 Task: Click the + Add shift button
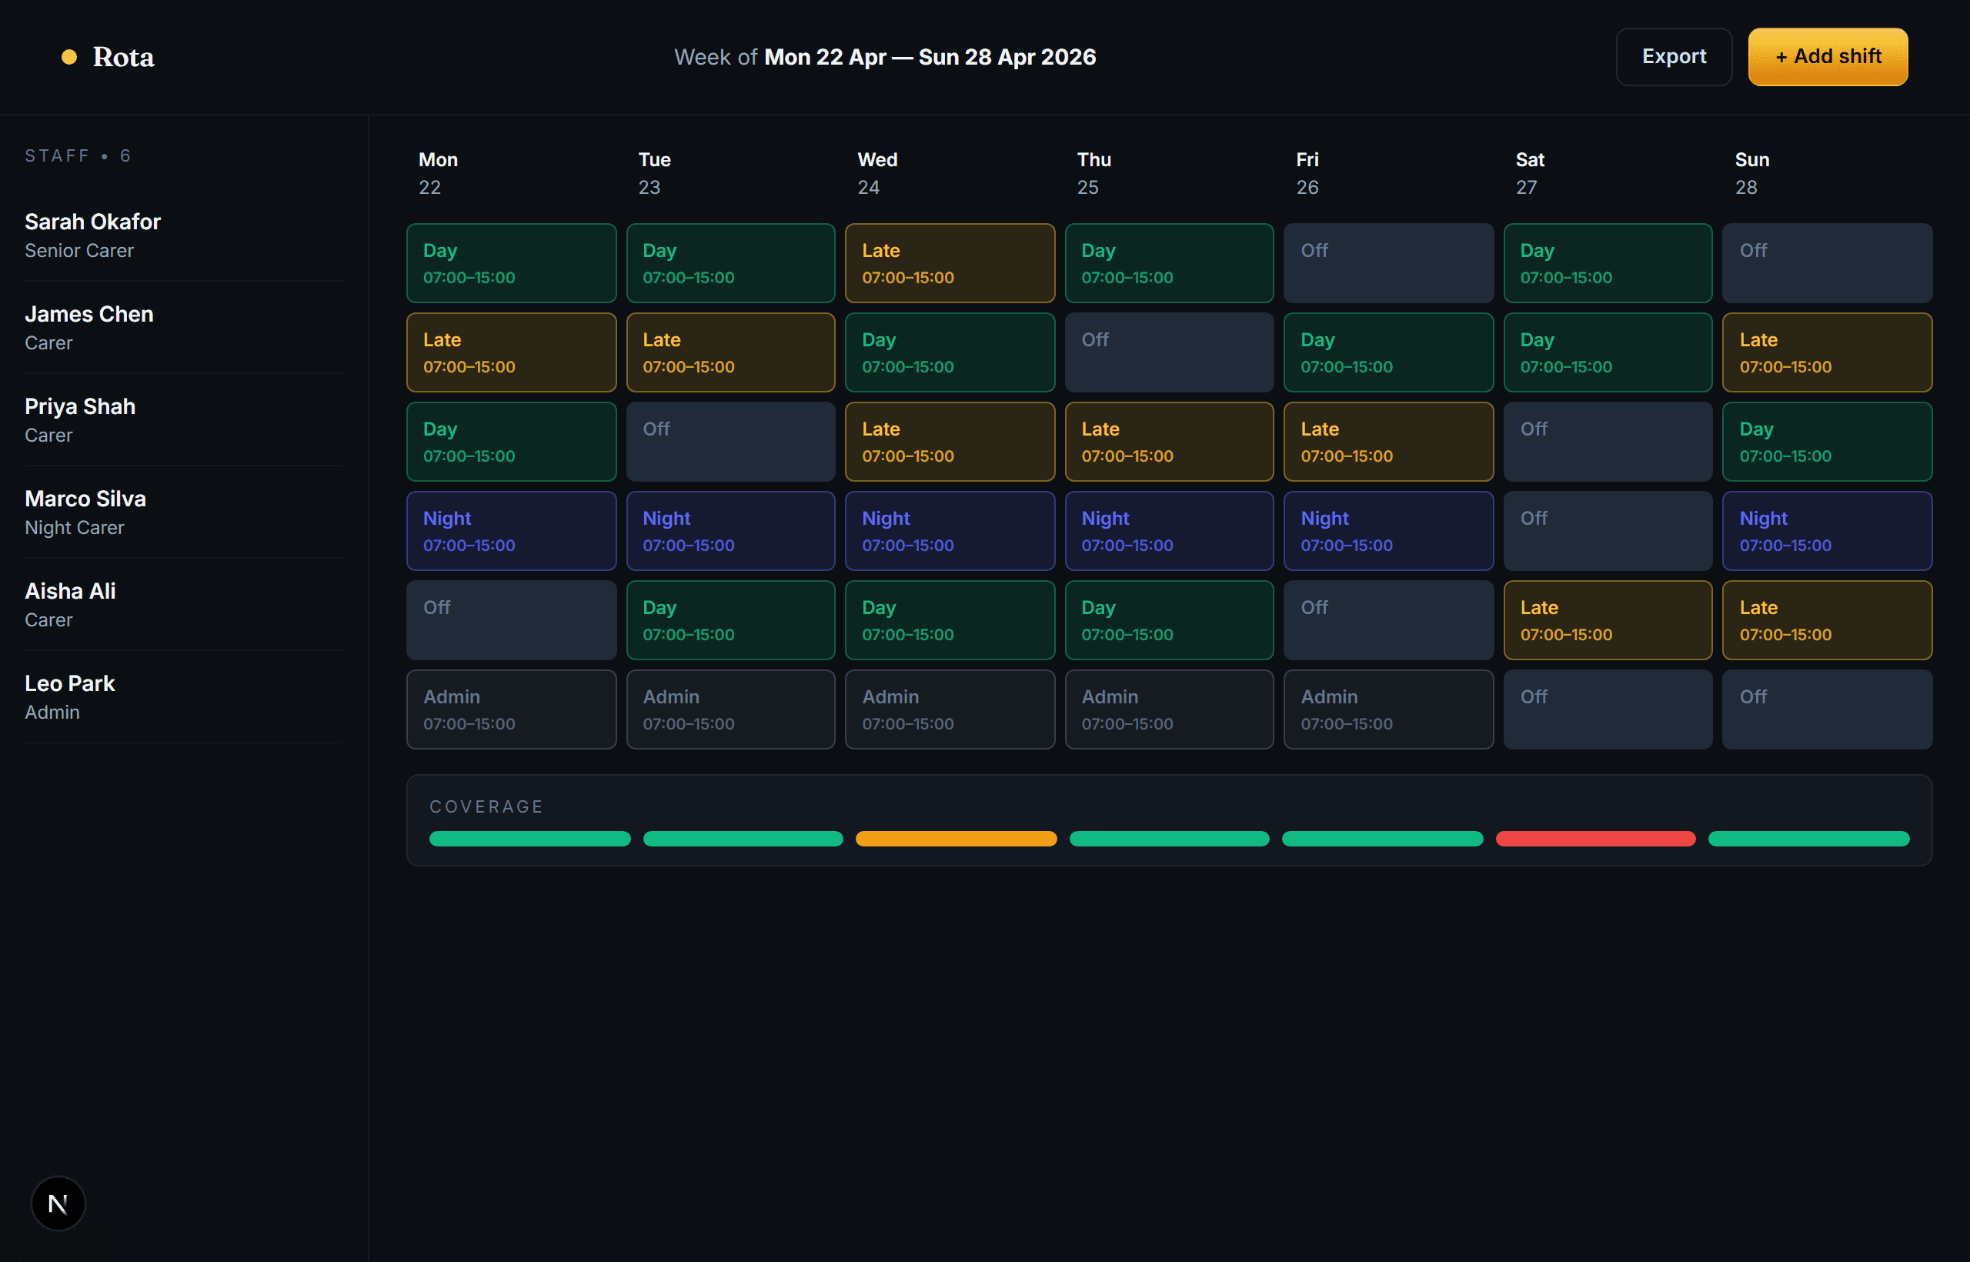[x=1828, y=56]
